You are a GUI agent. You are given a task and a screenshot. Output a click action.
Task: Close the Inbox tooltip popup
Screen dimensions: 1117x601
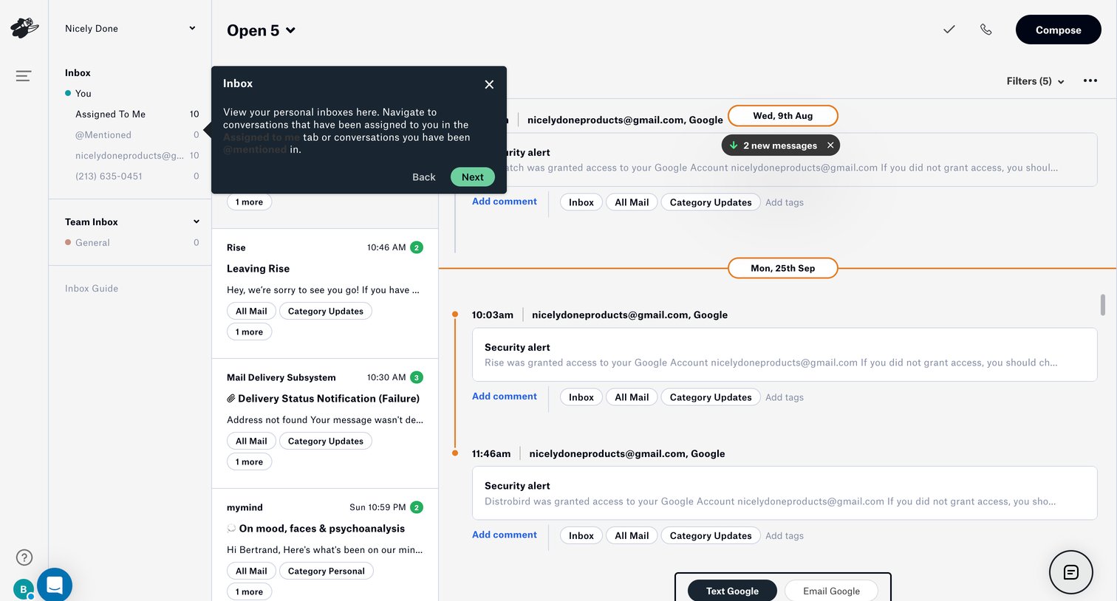point(489,84)
